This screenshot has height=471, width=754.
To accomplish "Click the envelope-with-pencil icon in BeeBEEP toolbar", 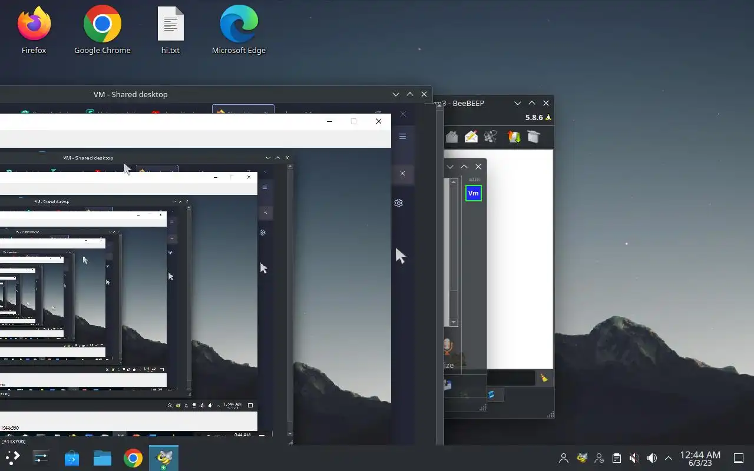I will (471, 137).
